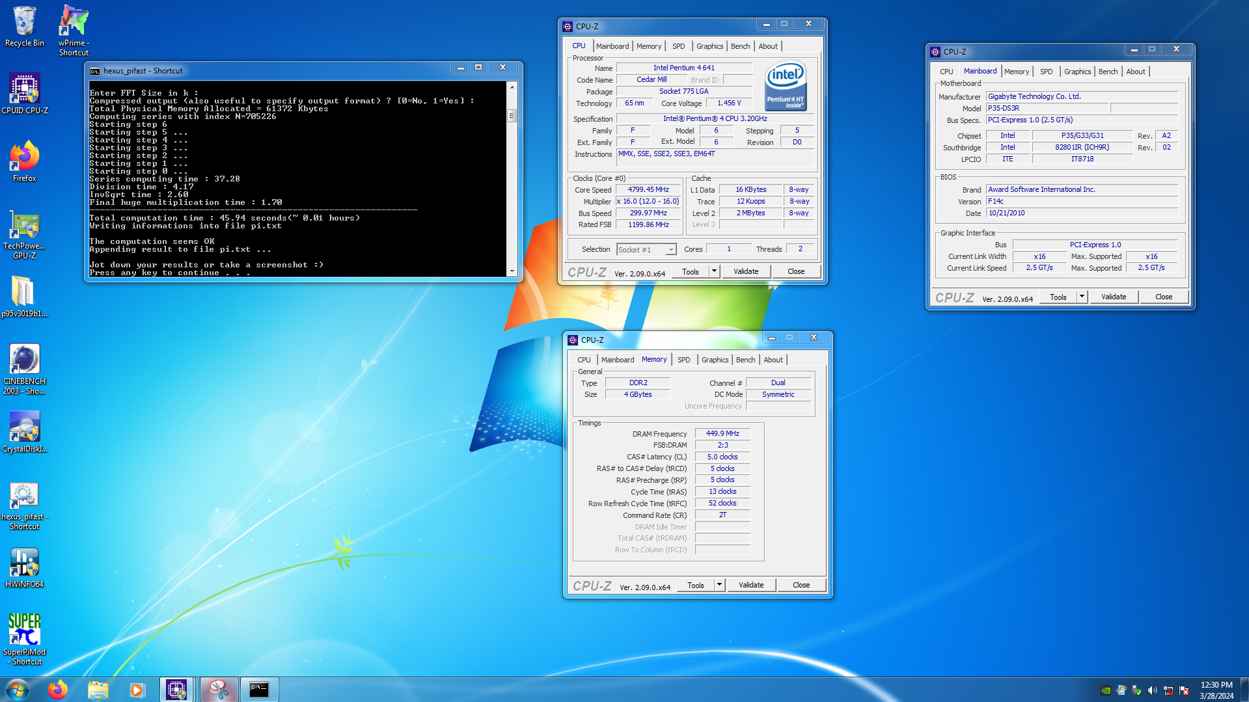Select the SuperPiMod Shortcut desktop icon
This screenshot has height=702, width=1249.
tap(25, 640)
